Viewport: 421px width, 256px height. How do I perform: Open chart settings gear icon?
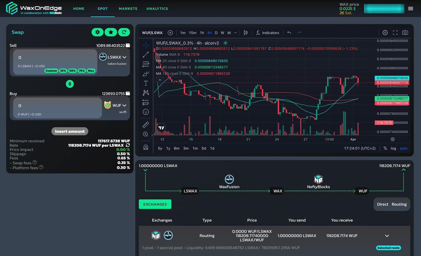pos(385,33)
